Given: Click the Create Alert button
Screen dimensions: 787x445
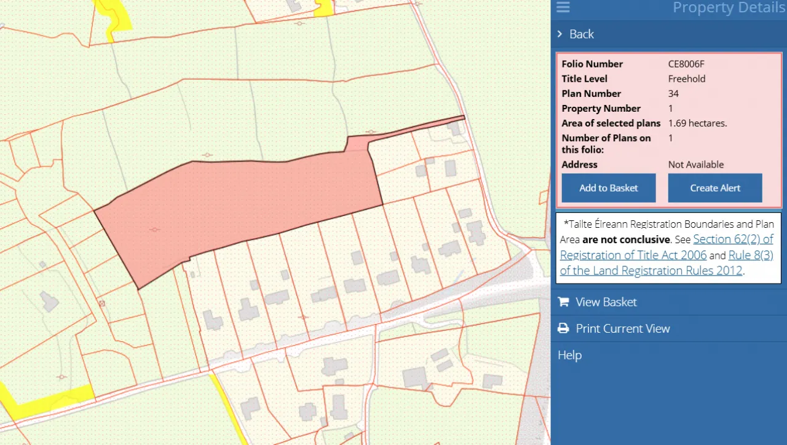Looking at the screenshot, I should (714, 188).
